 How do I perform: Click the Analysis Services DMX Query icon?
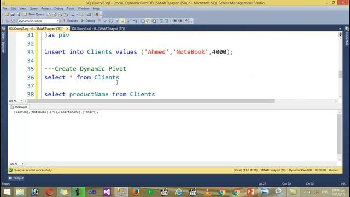[x=60, y=15]
